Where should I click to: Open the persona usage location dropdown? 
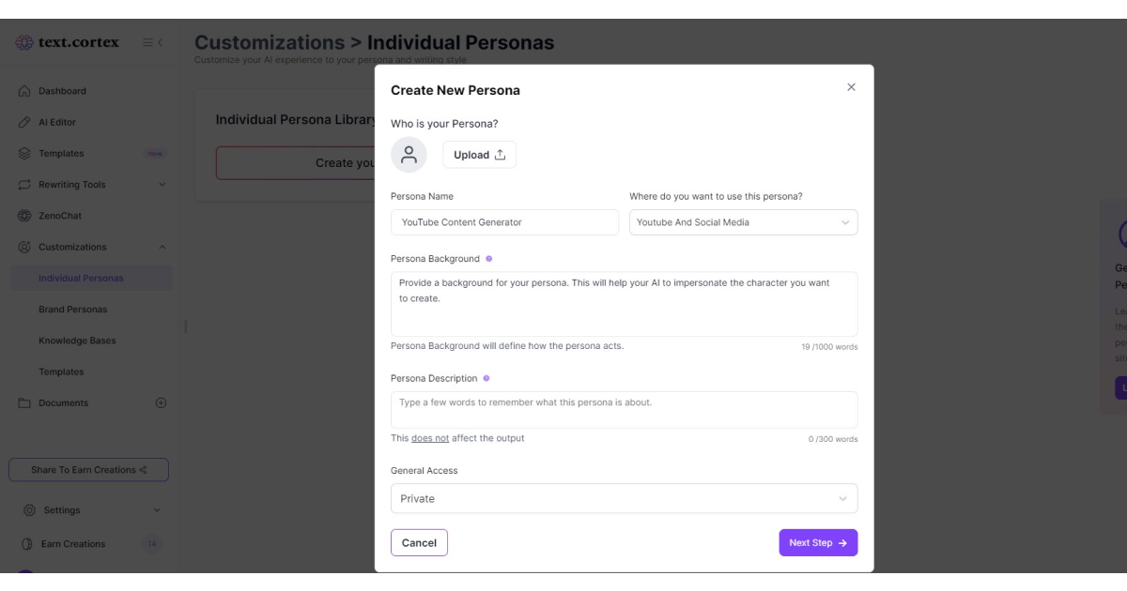pos(743,222)
